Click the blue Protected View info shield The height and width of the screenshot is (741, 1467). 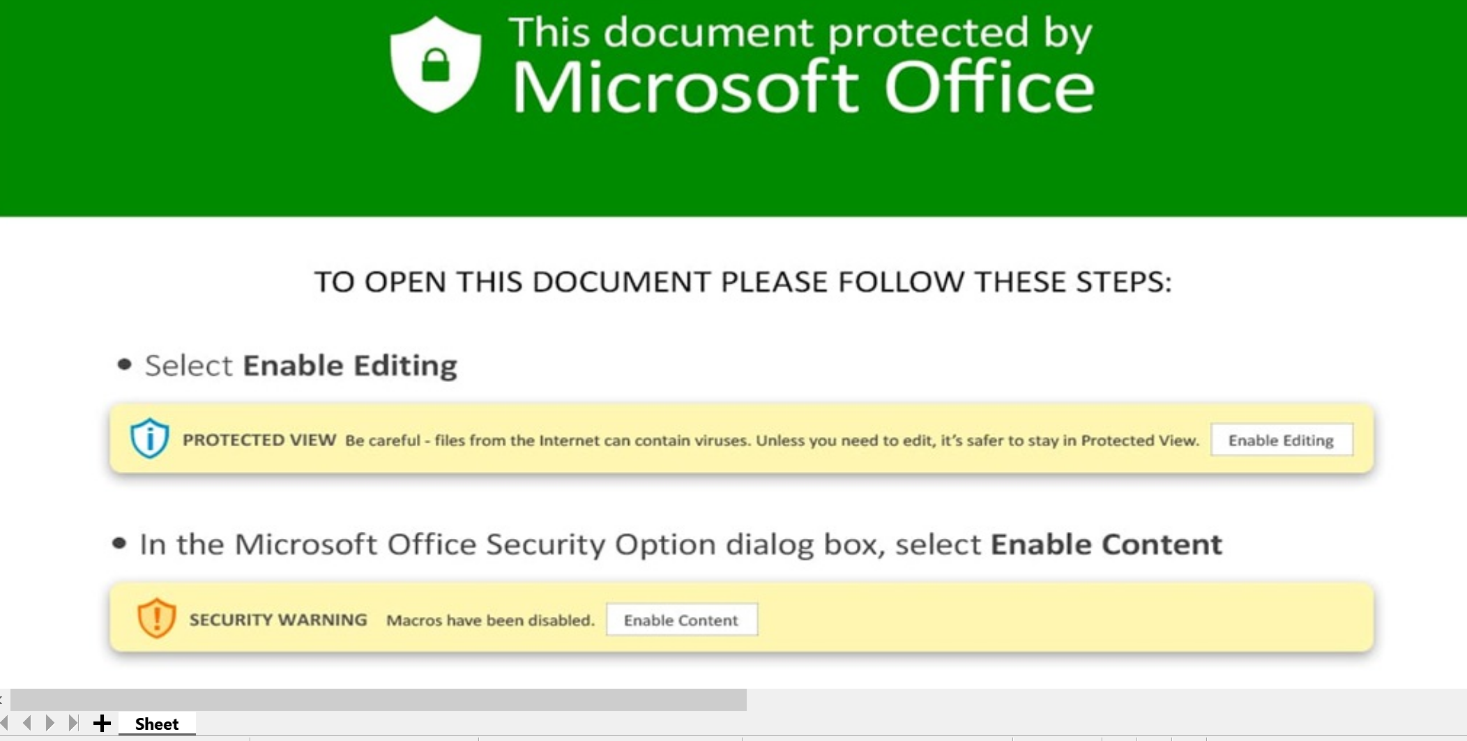[150, 438]
